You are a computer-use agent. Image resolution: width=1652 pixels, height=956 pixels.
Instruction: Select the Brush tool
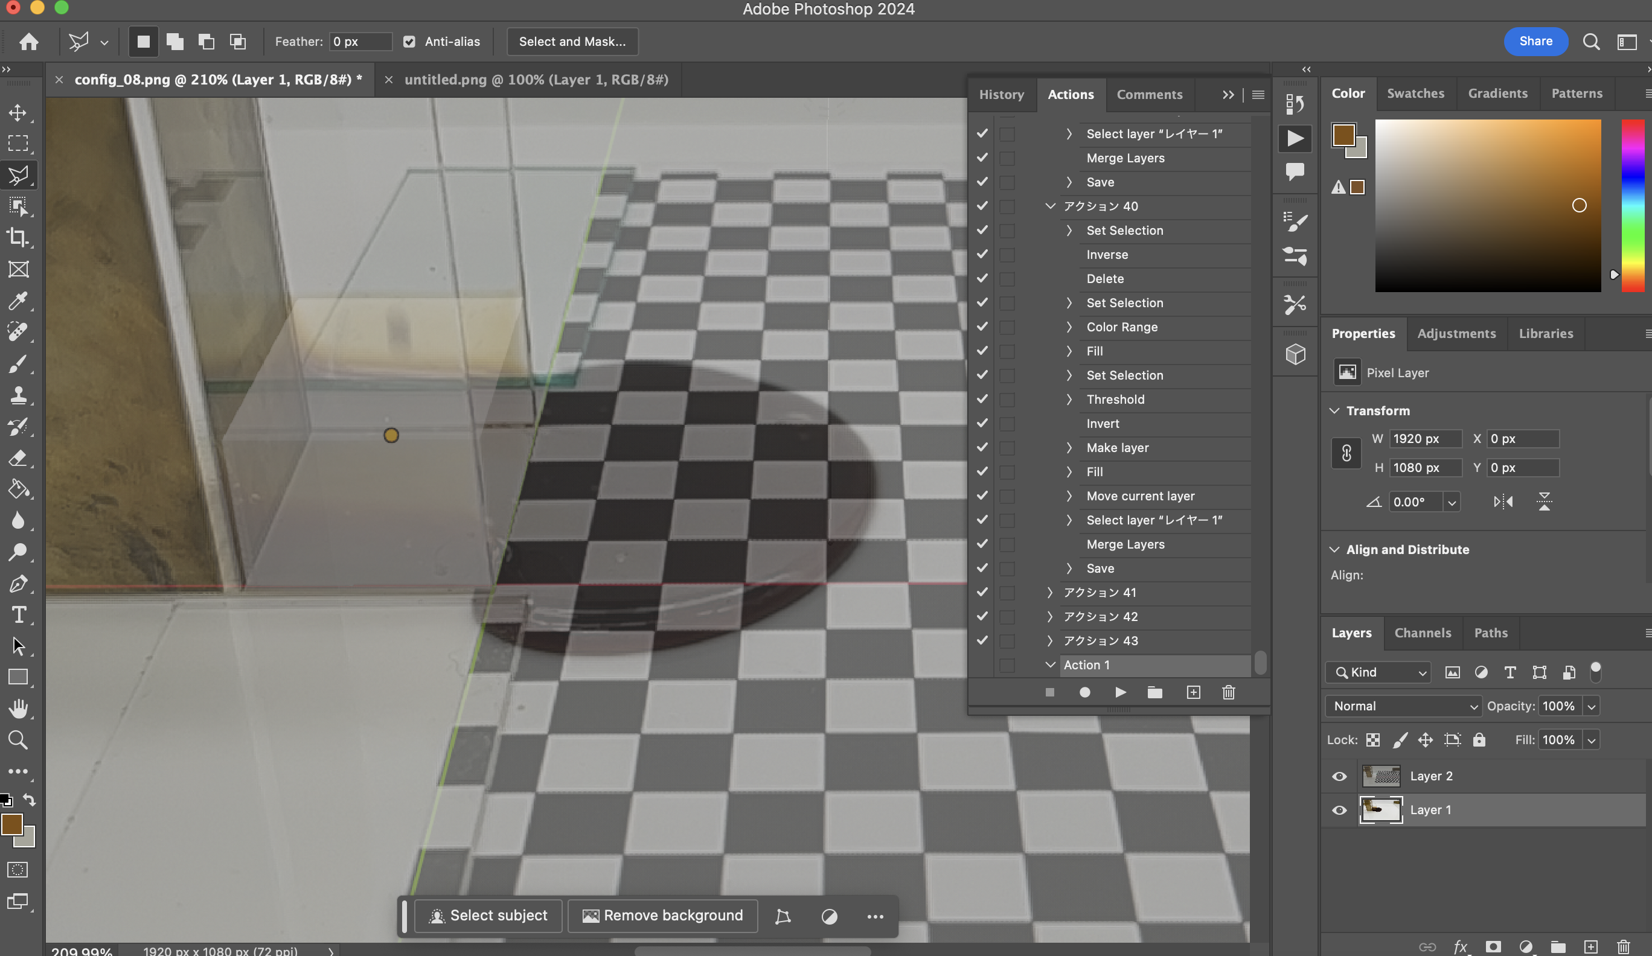click(18, 364)
